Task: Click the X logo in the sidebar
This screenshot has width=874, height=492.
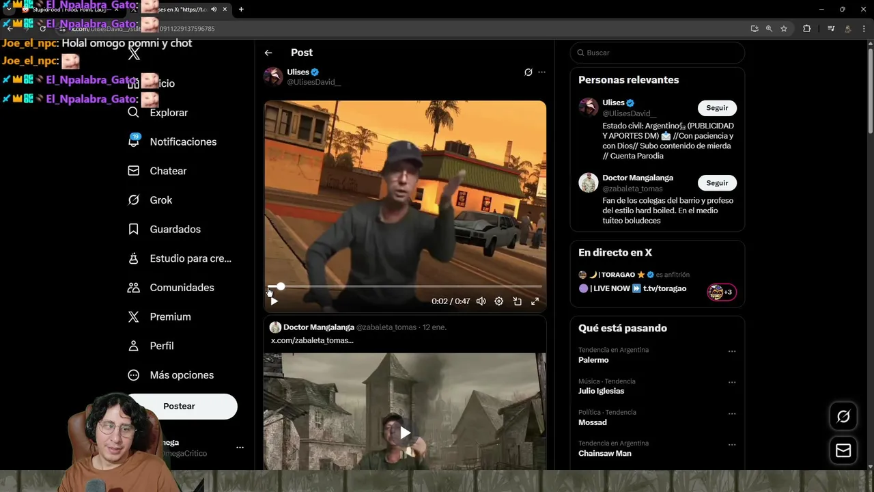Action: (134, 54)
